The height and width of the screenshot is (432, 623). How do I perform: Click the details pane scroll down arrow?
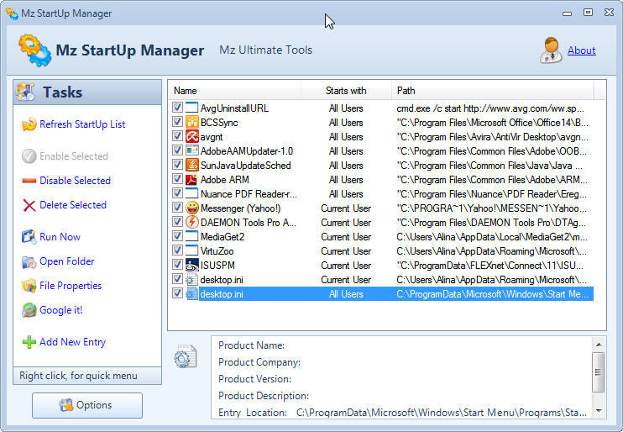(599, 411)
